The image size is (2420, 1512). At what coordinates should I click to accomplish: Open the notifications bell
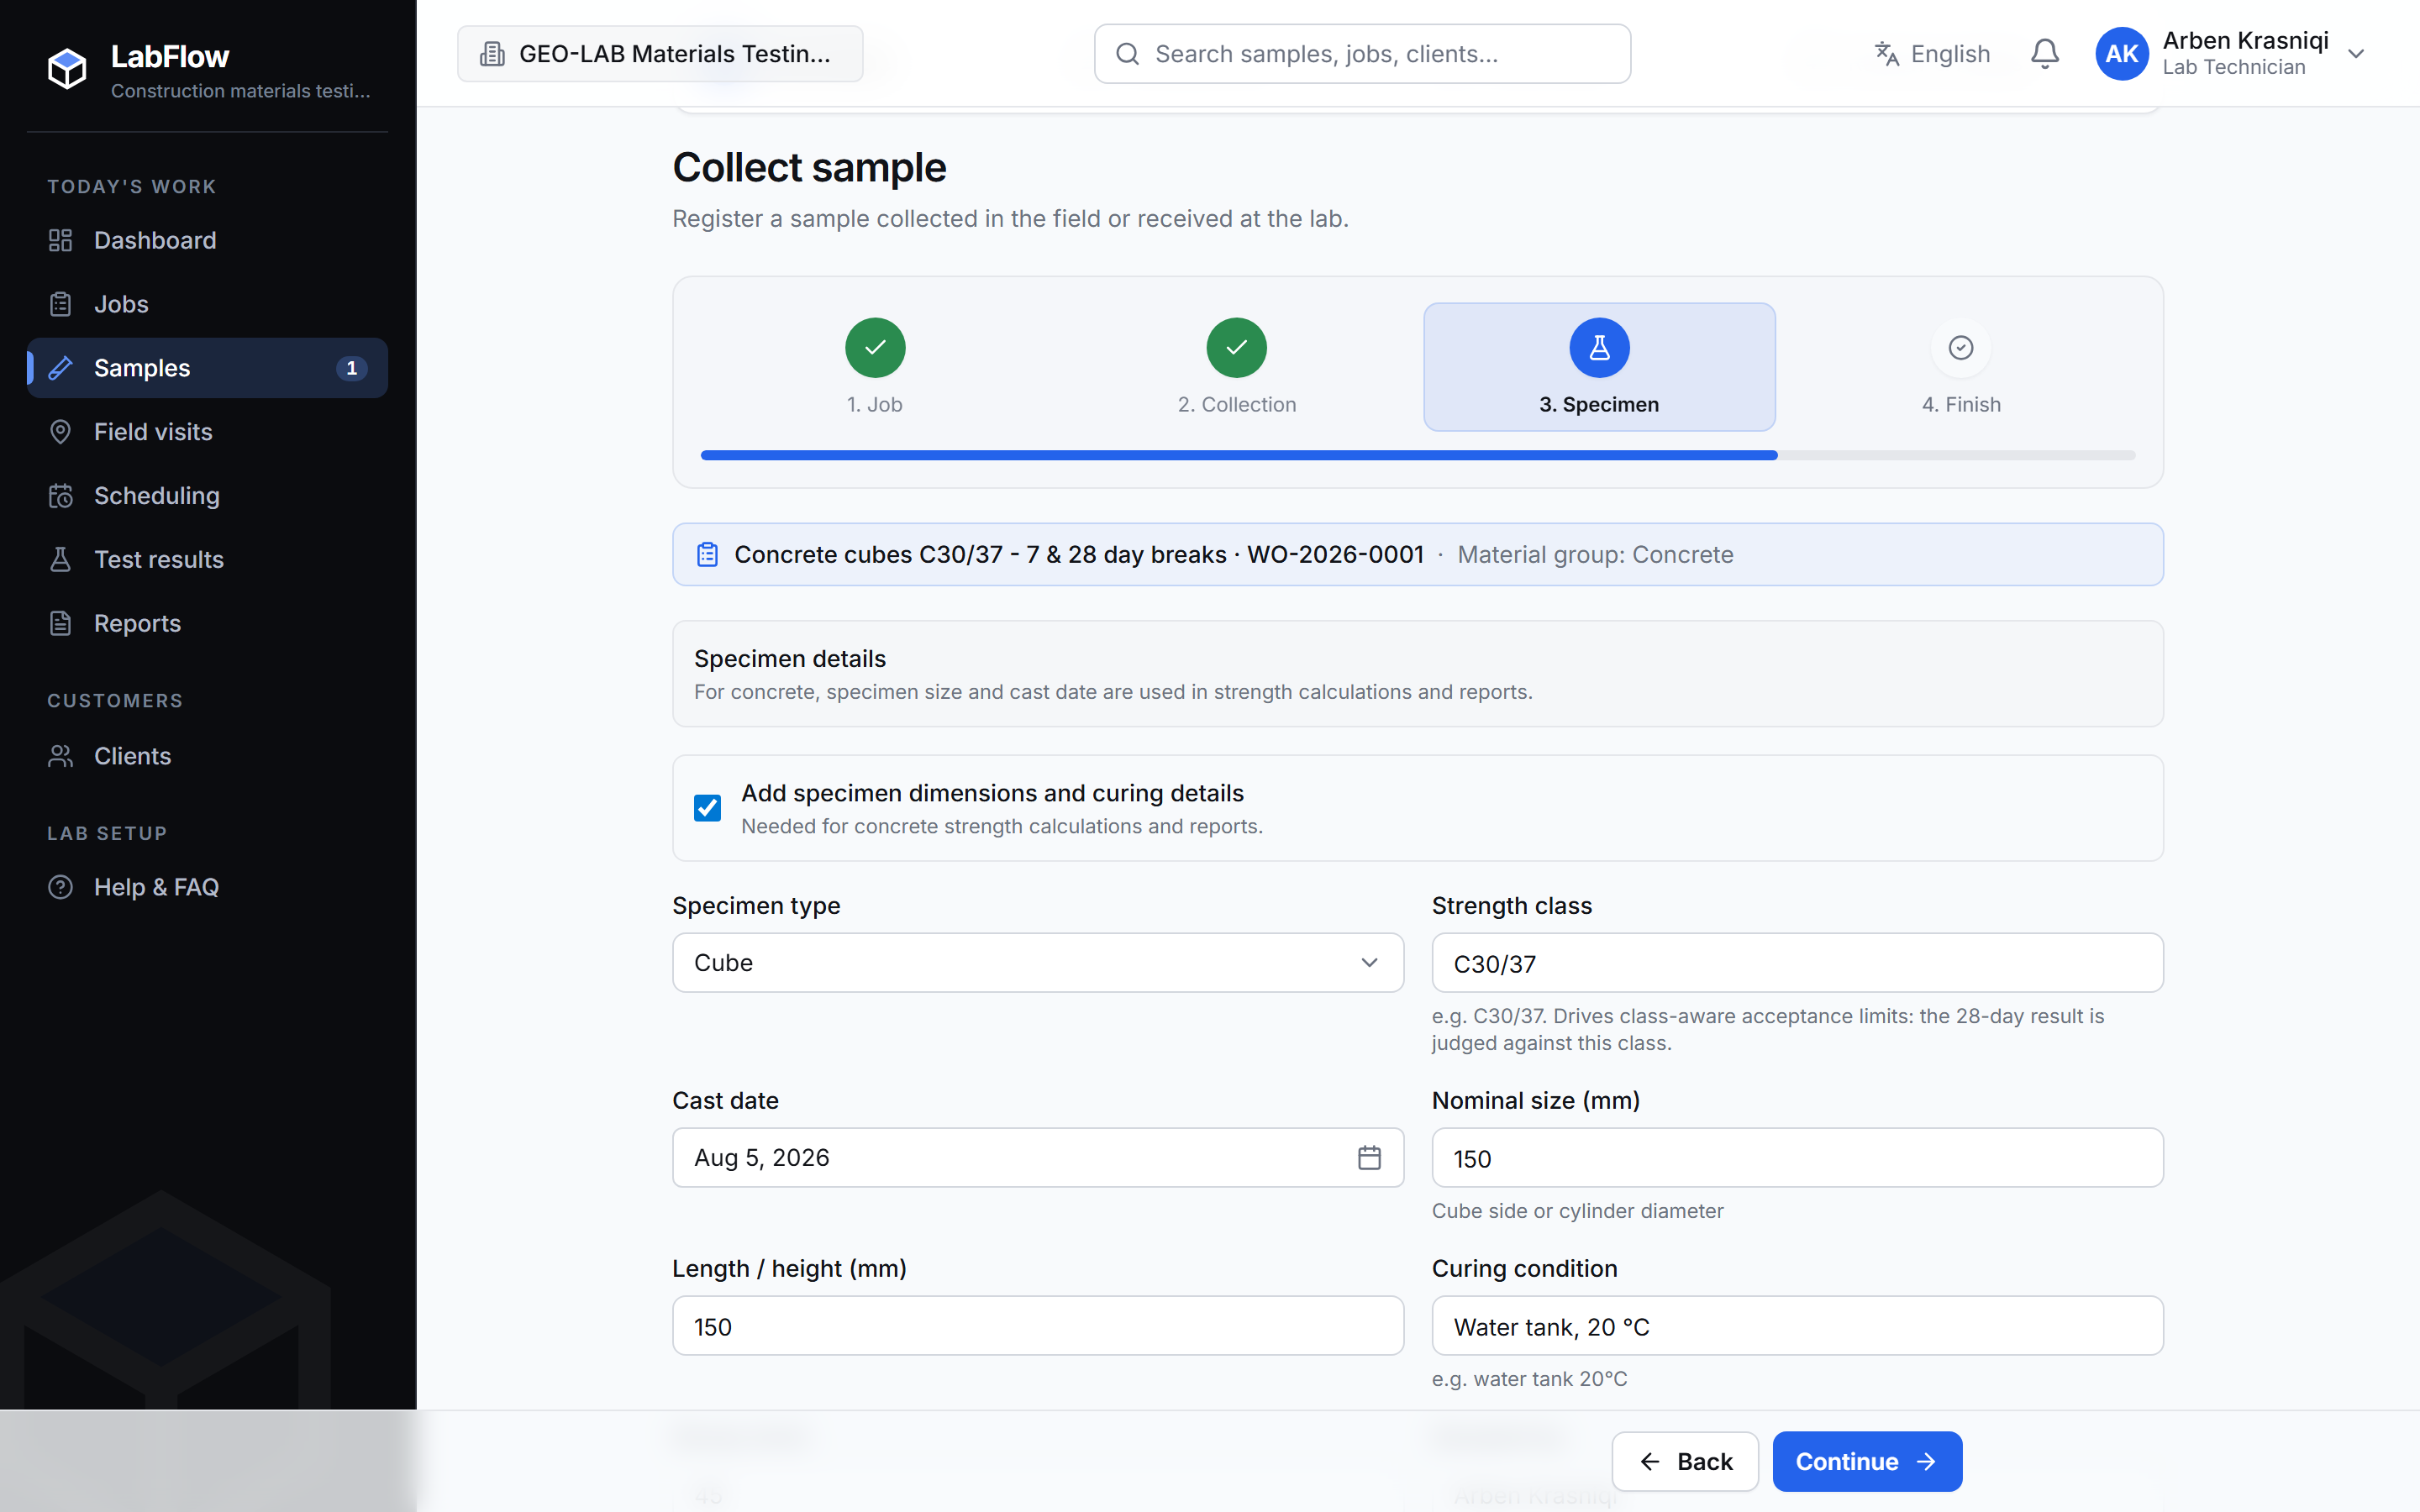coord(2045,54)
